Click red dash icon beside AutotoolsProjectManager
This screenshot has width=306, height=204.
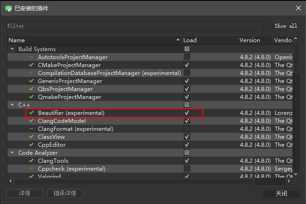(x=31, y=57)
